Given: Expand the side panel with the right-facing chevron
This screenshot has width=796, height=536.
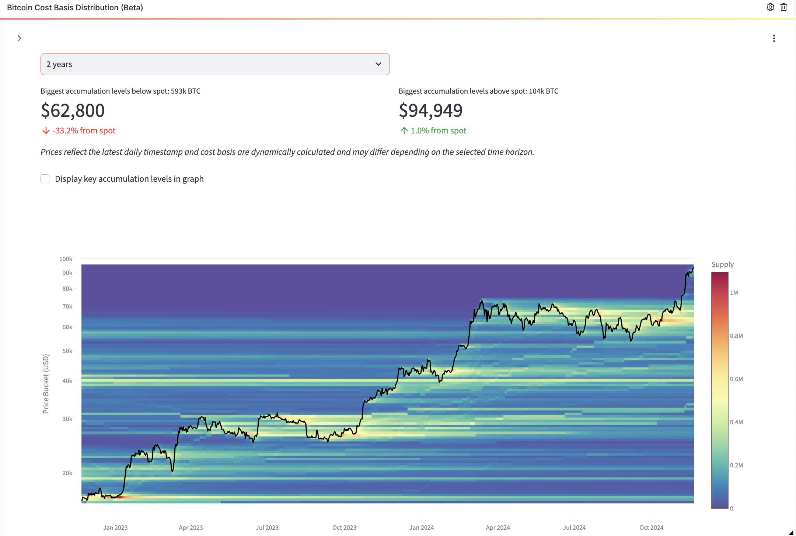Looking at the screenshot, I should 20,38.
